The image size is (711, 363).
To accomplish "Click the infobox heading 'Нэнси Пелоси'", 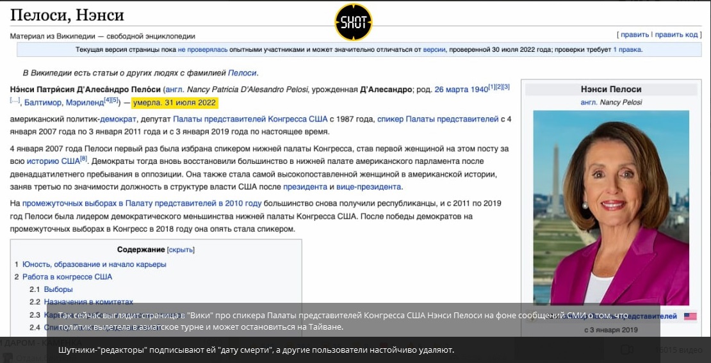I will tap(611, 89).
